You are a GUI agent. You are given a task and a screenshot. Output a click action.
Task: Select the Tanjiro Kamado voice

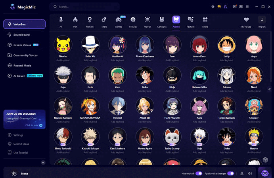click(226, 106)
